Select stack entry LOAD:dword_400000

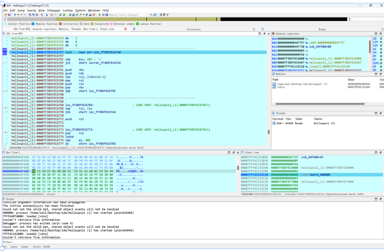311,175
